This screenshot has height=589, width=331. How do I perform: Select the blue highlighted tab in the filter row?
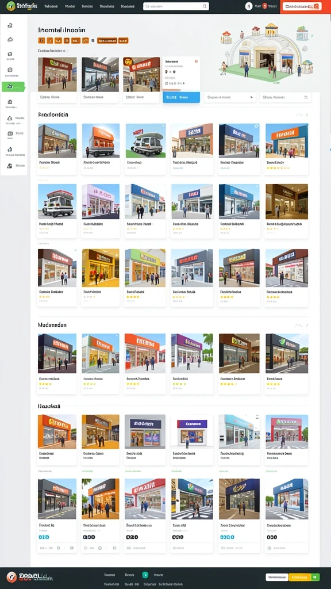point(181,97)
